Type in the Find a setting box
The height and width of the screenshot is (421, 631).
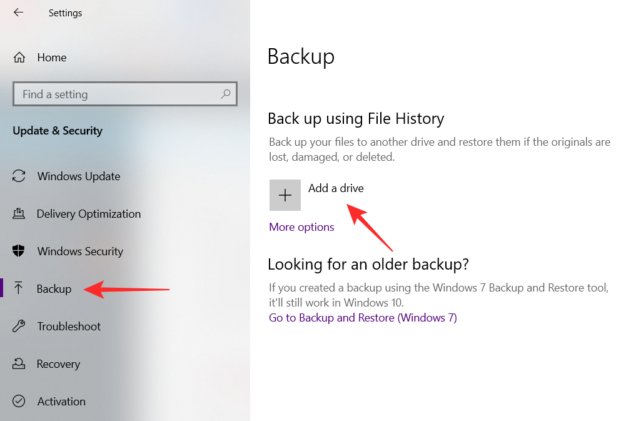pos(119,94)
